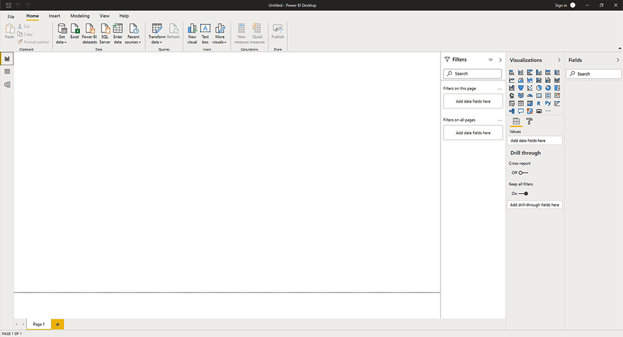Open Filters on this page options

500,88
